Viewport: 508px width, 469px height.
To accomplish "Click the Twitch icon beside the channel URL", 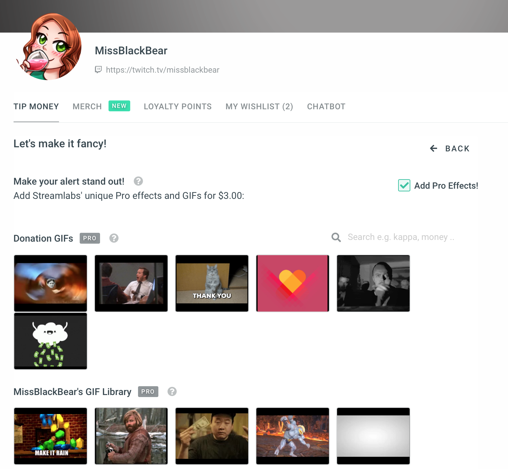I will (98, 70).
